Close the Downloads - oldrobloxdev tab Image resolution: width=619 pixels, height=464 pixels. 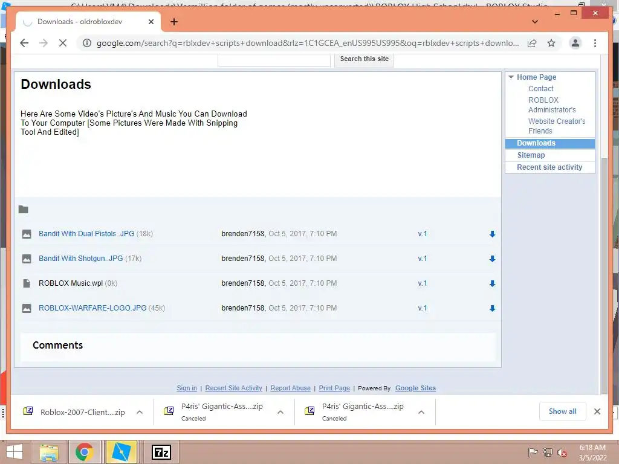click(151, 22)
